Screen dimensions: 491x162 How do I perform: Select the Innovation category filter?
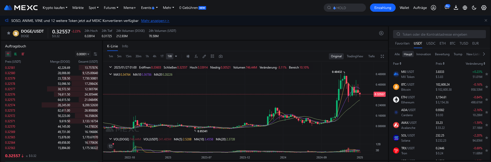tap(423, 54)
